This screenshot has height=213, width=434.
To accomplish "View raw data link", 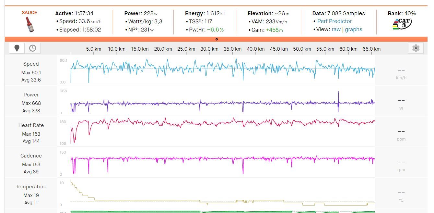I will pos(336,29).
